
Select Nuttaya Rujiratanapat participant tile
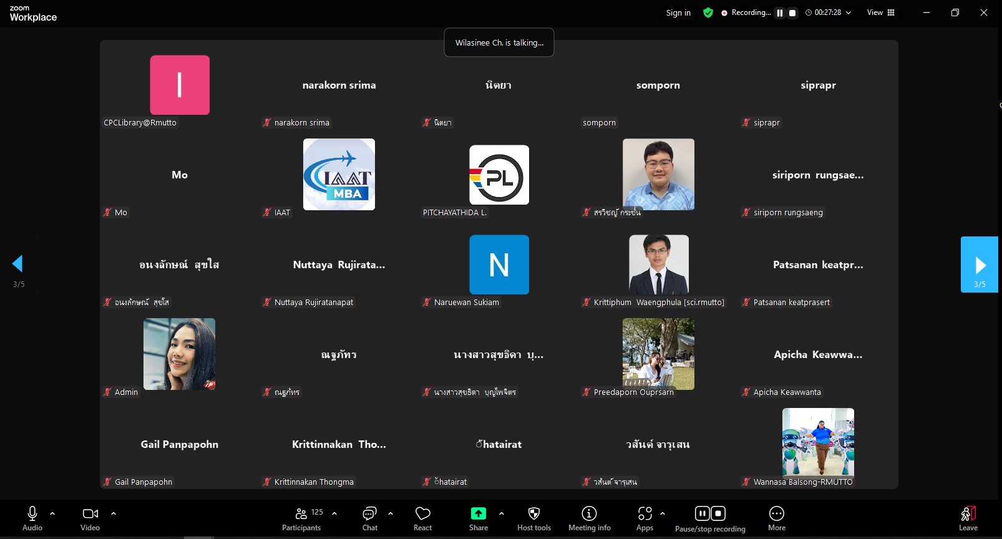click(339, 265)
